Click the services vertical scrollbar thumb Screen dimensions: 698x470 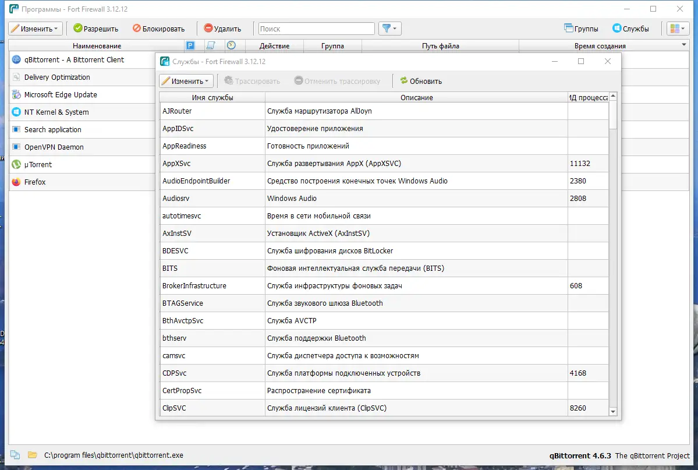click(x=613, y=115)
